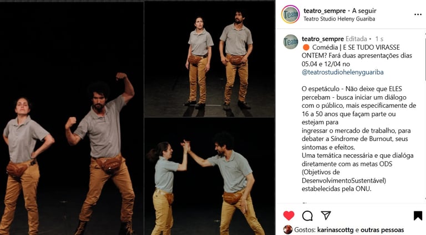This screenshot has width=426, height=235.
Task: Toggle the 'A seguir' following status
Action: 364,11
